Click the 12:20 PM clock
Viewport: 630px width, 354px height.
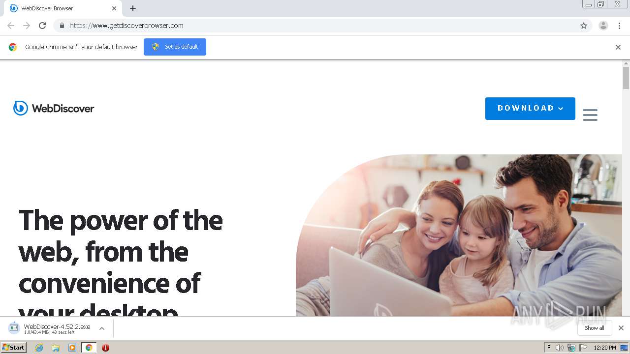pyautogui.click(x=605, y=348)
